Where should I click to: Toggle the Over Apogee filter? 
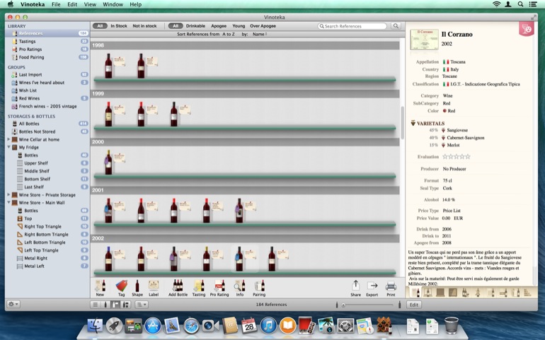263,26
